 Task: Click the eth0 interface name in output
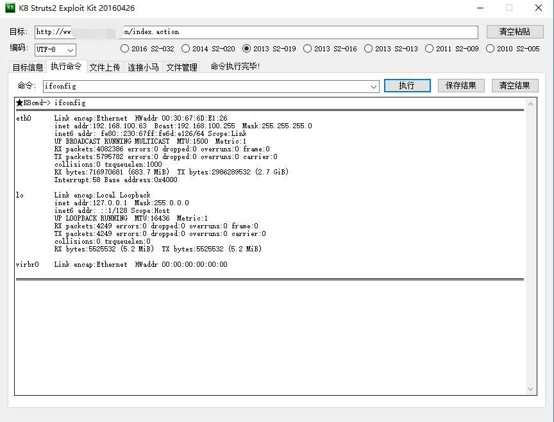(24, 119)
